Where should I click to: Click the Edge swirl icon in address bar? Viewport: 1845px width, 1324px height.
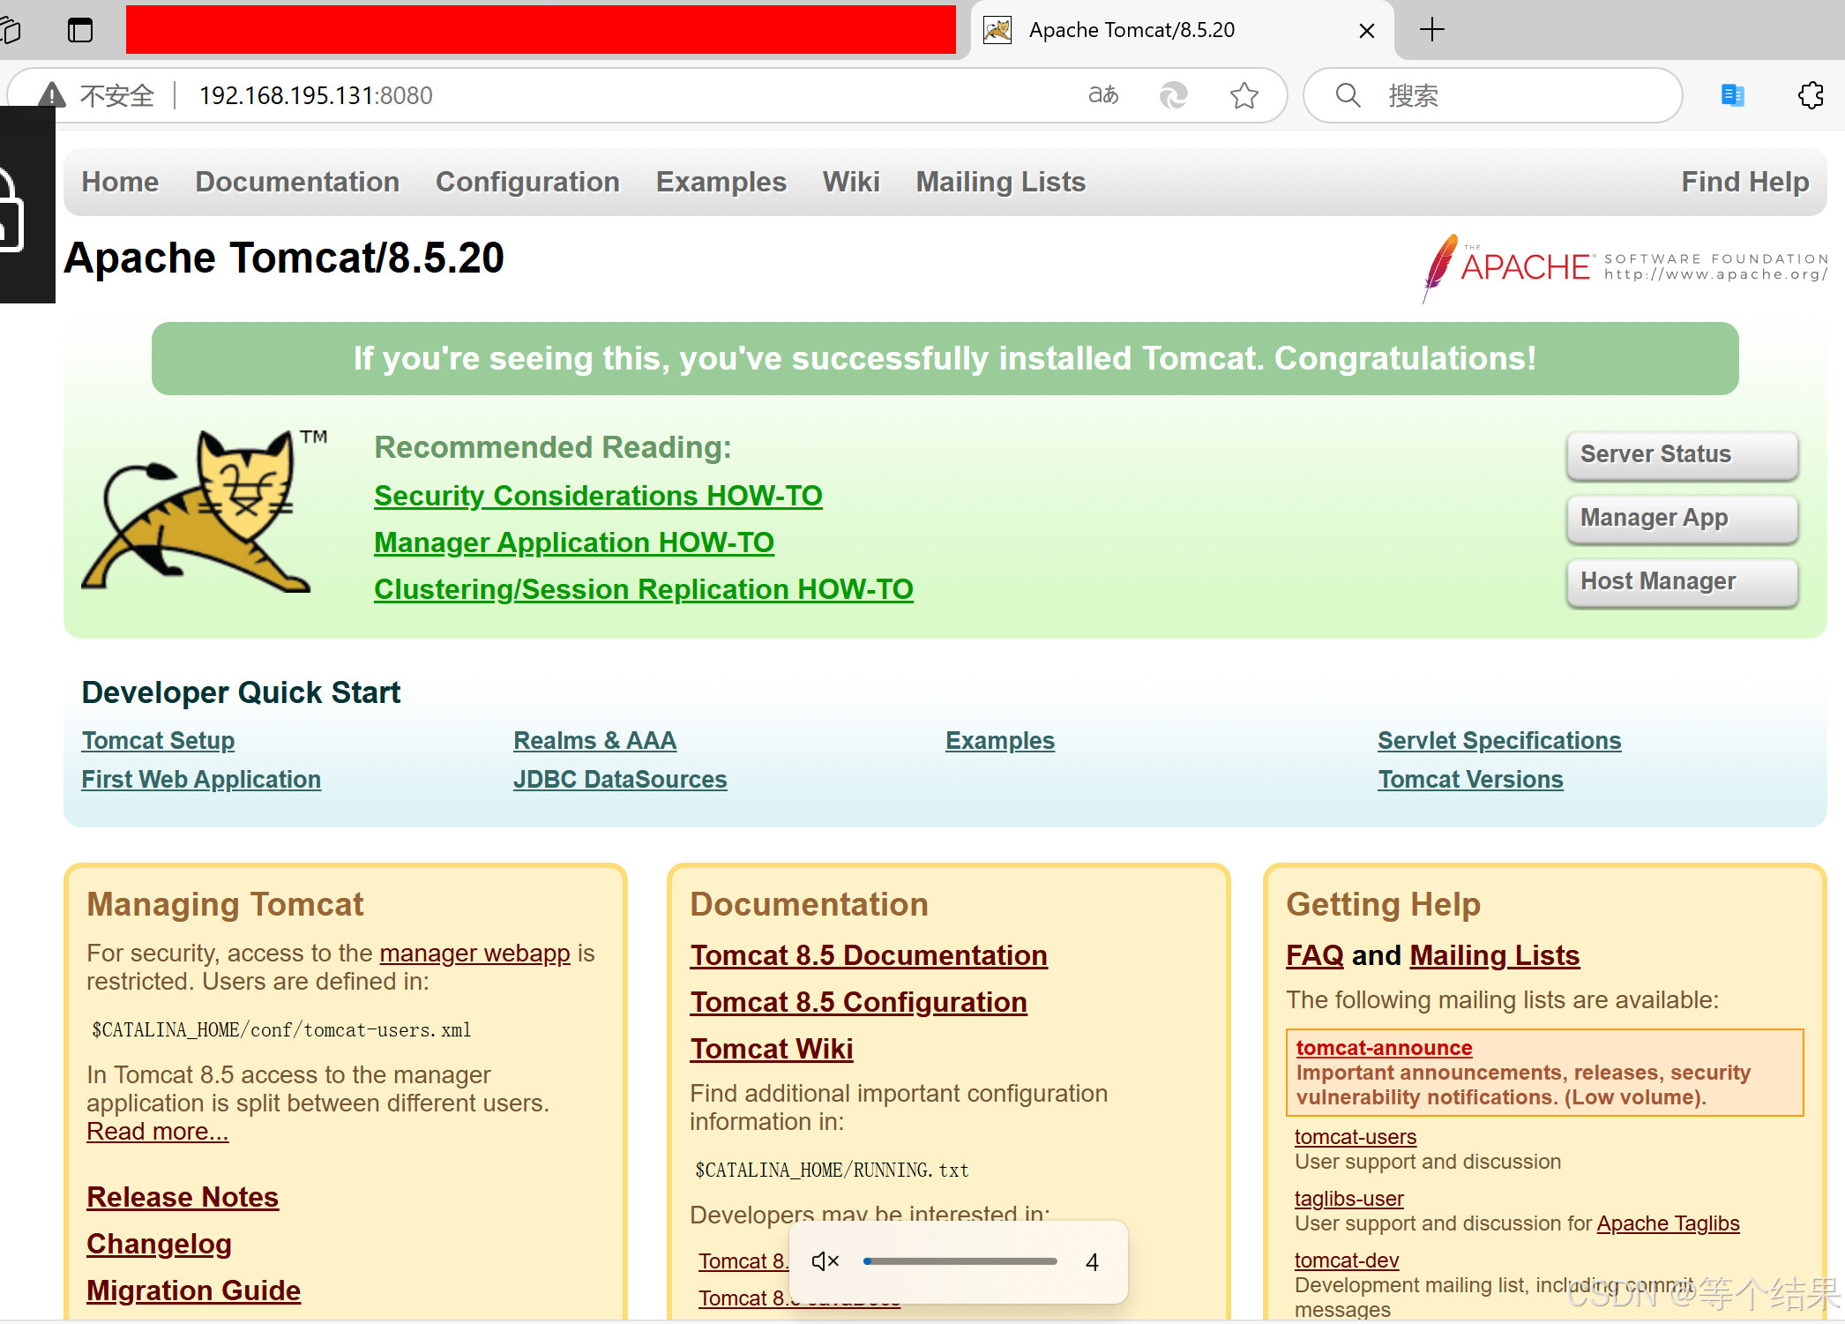click(1173, 95)
